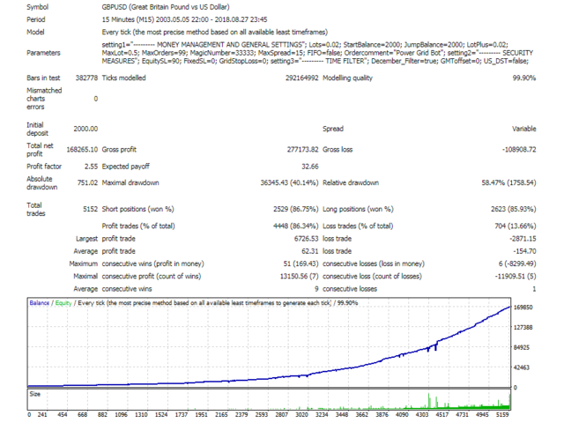Click maximal drawdown value 36345.43 (40.14%)

[290, 182]
